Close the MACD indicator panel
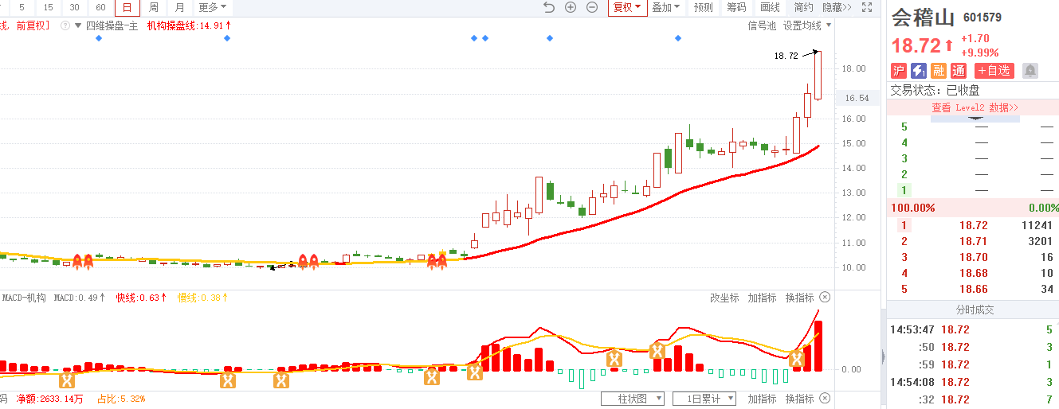This screenshot has height=409, width=1059. [x=825, y=298]
